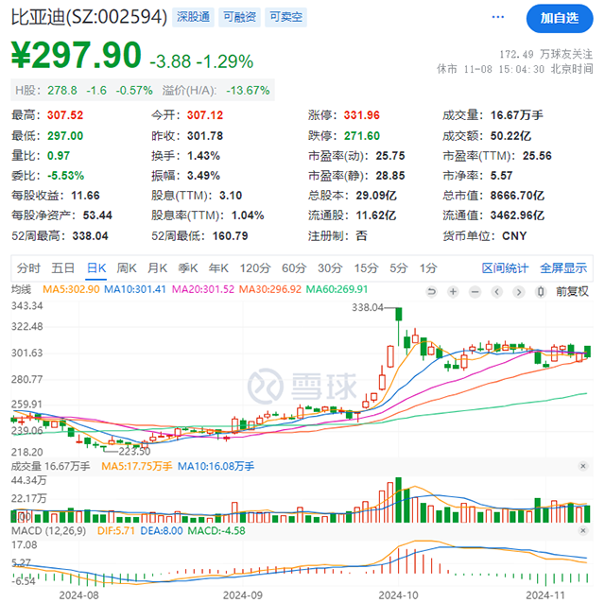This screenshot has height=603, width=605.
Task: Click the 溢价(H/A) value -13.67%
Action: pos(248,91)
